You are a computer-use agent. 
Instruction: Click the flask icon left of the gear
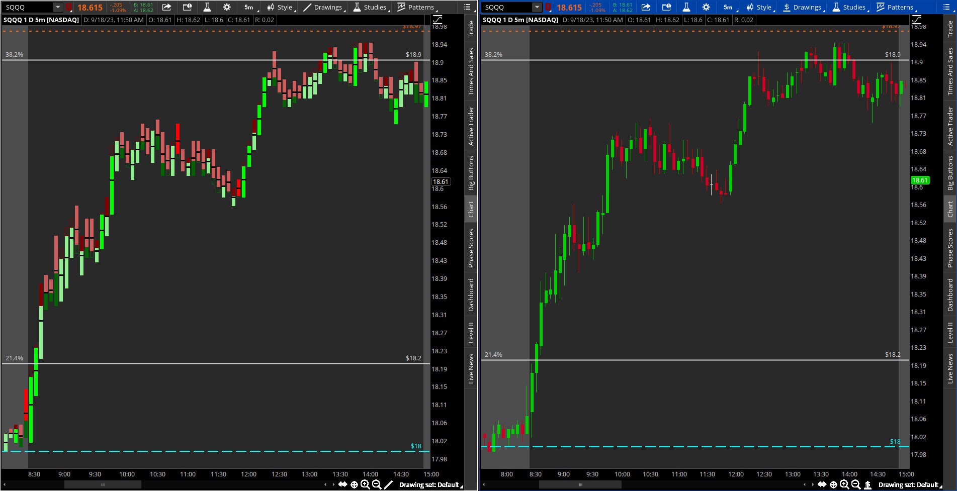click(x=207, y=8)
